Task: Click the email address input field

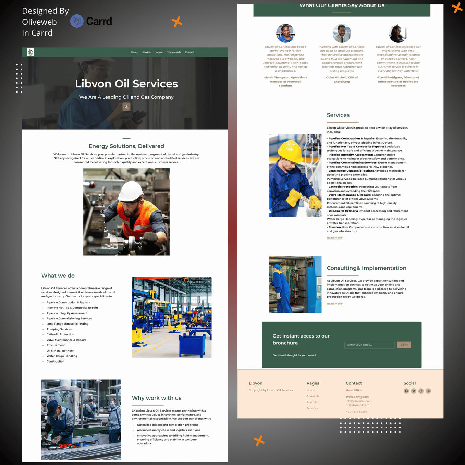Action: (x=369, y=345)
